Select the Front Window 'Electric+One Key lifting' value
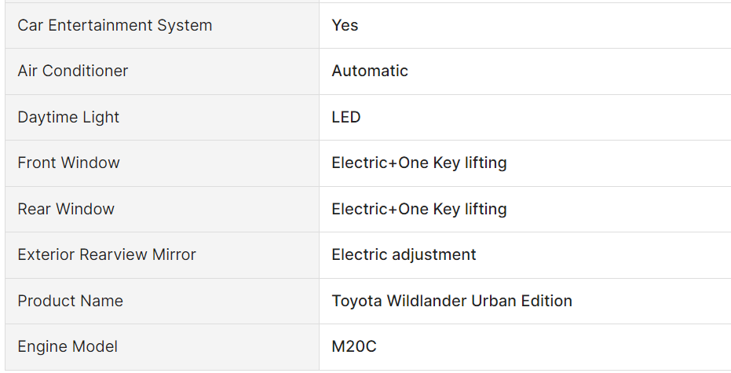The image size is (731, 373). coord(419,163)
